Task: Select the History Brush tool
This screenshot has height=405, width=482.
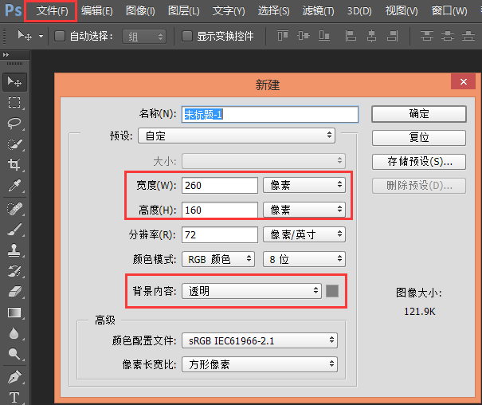Action: click(14, 271)
